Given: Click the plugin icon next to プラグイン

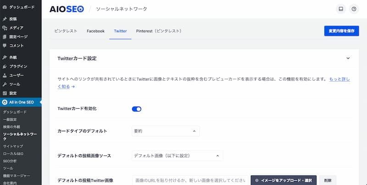Looking at the screenshot, I should coord(5,67).
